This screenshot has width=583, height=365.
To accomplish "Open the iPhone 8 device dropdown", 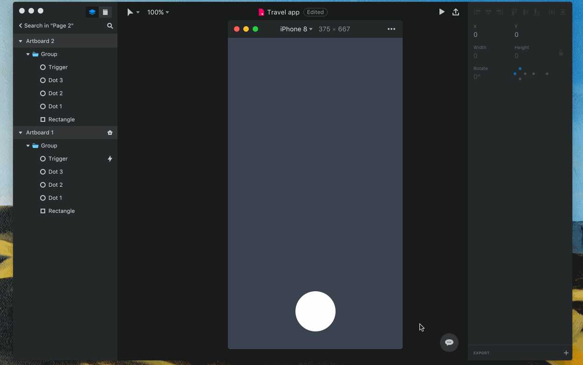I will pos(296,29).
